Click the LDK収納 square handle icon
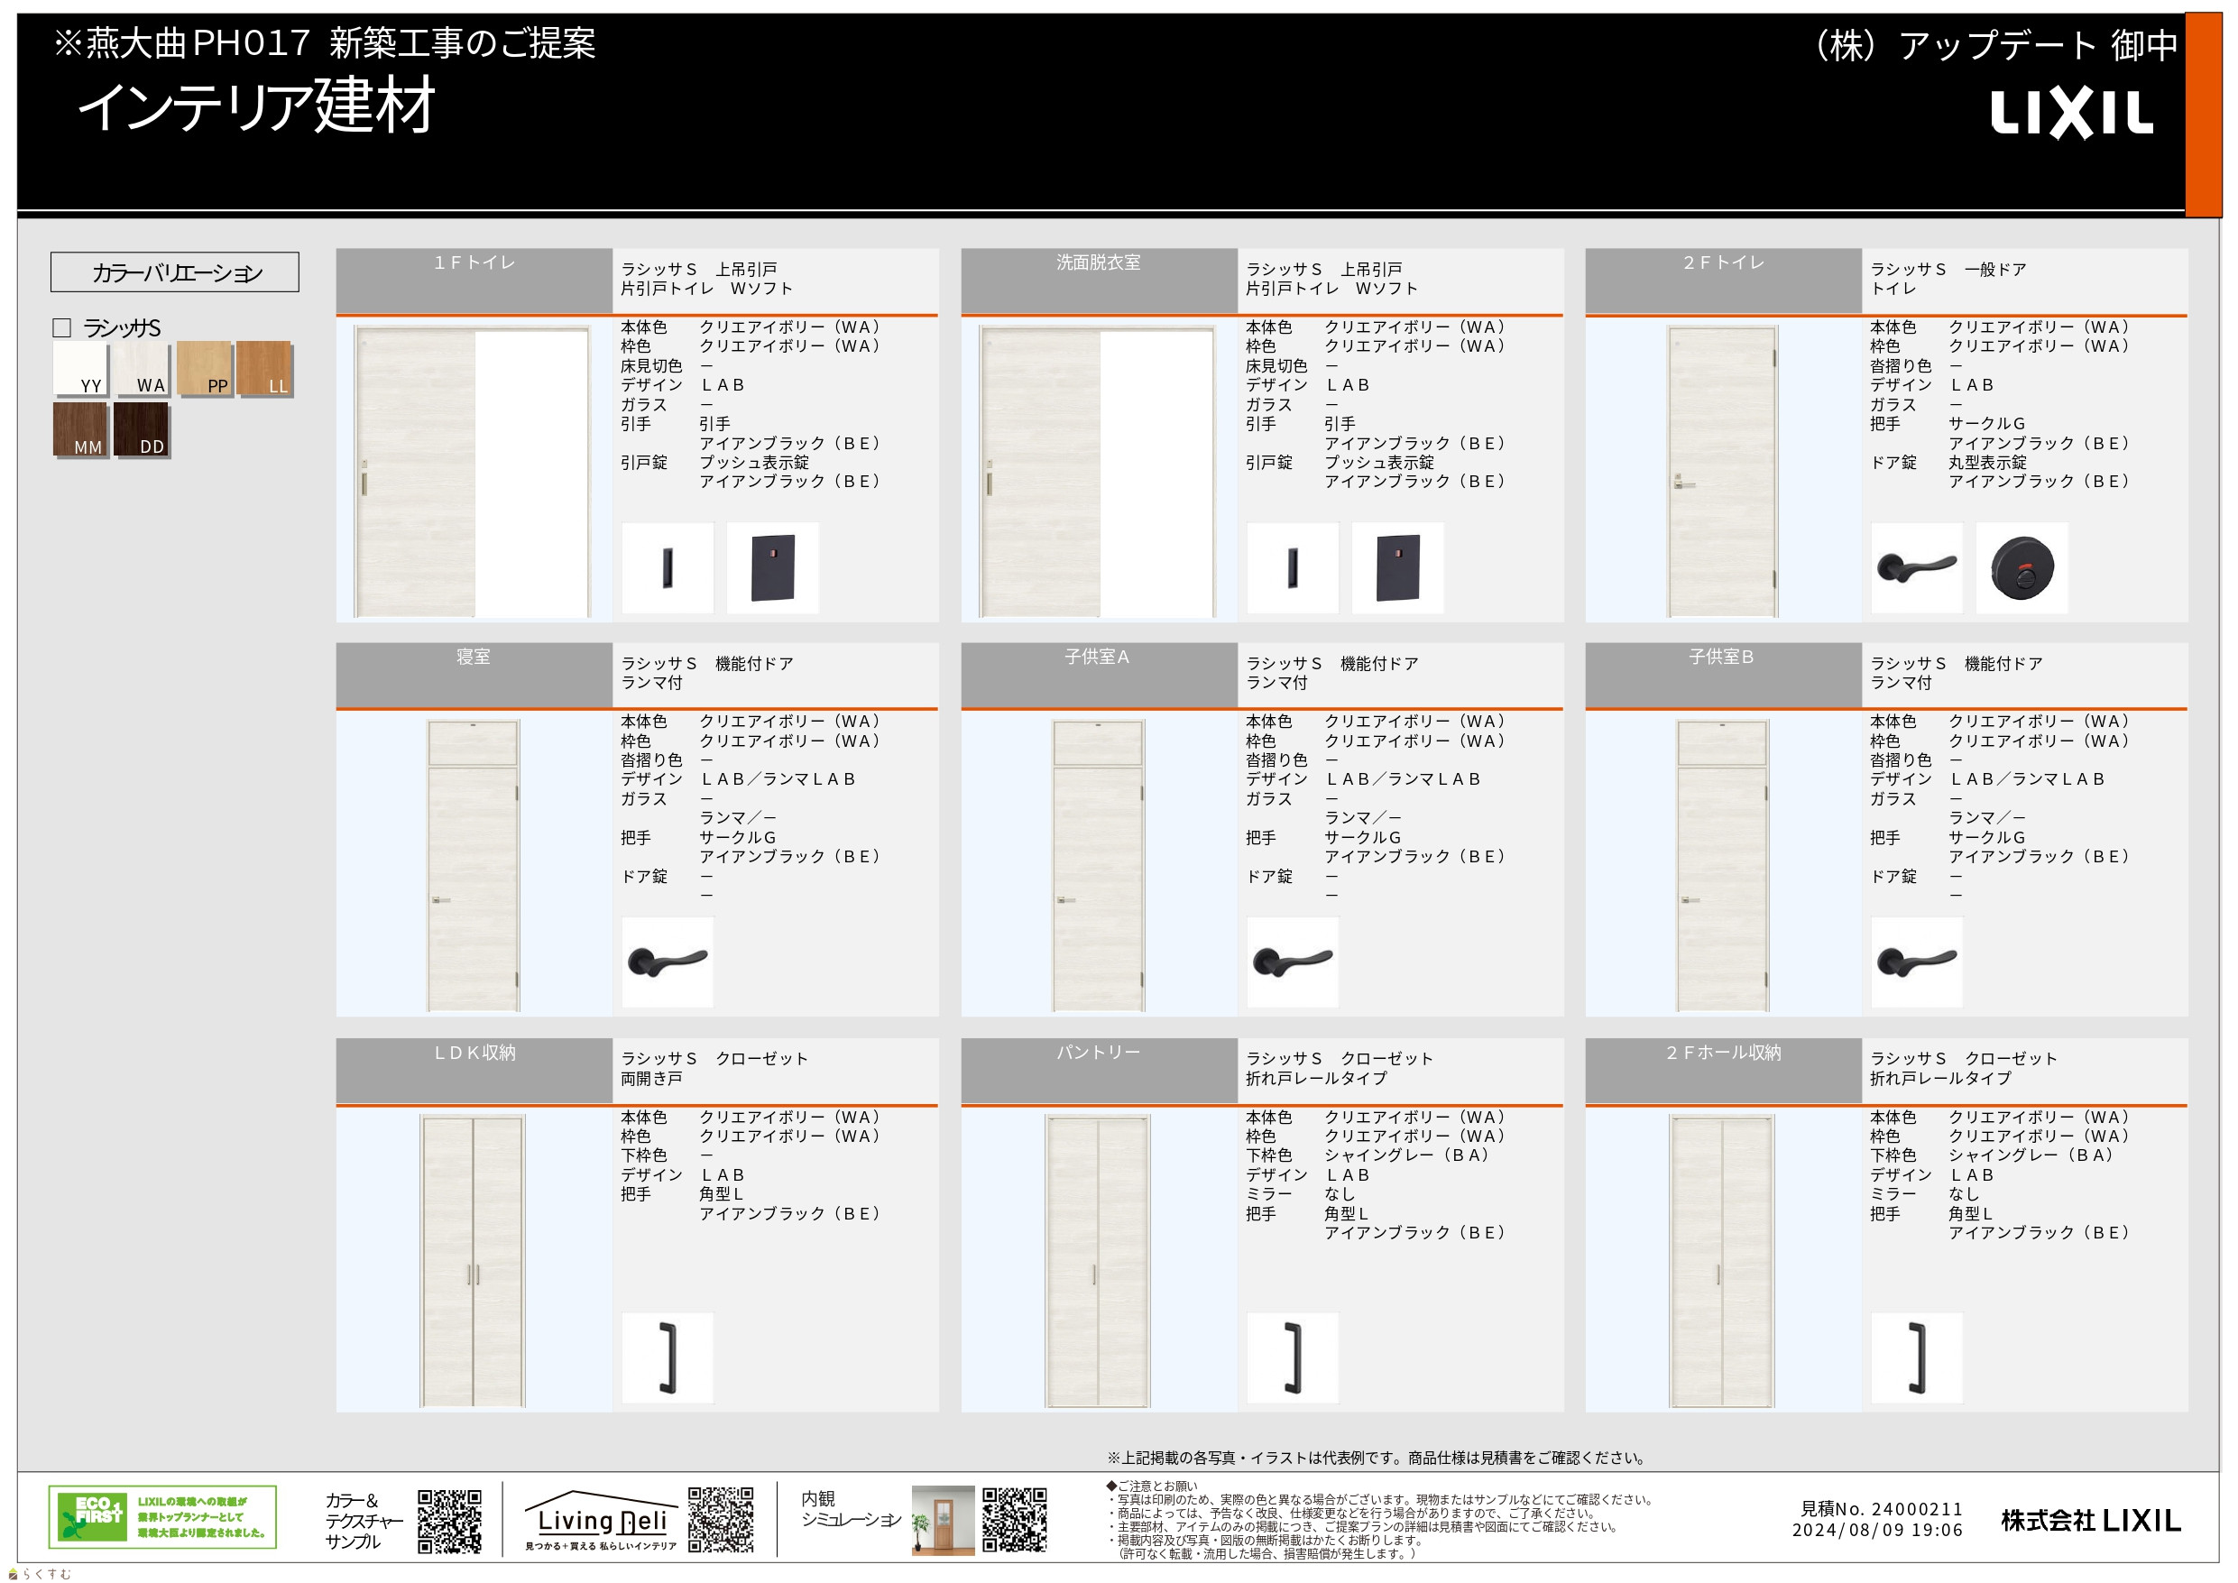The height and width of the screenshot is (1583, 2238). pyautogui.click(x=668, y=1357)
